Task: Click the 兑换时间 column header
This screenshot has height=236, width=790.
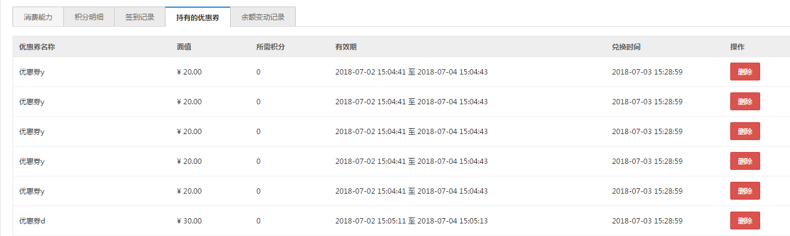Action: coord(626,47)
